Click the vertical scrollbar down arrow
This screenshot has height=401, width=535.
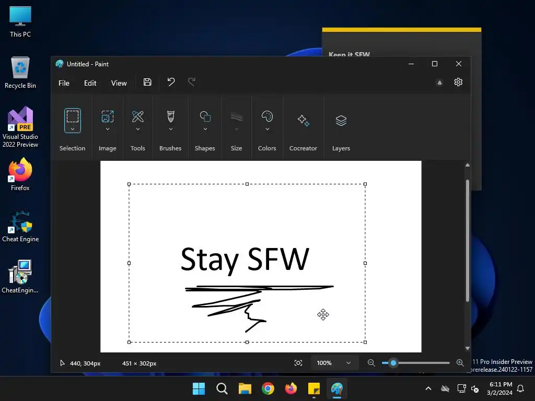click(x=468, y=348)
